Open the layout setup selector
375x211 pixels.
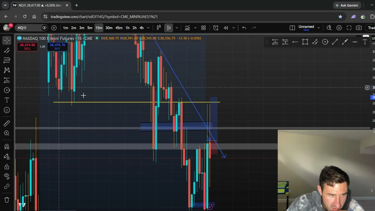click(x=292, y=28)
